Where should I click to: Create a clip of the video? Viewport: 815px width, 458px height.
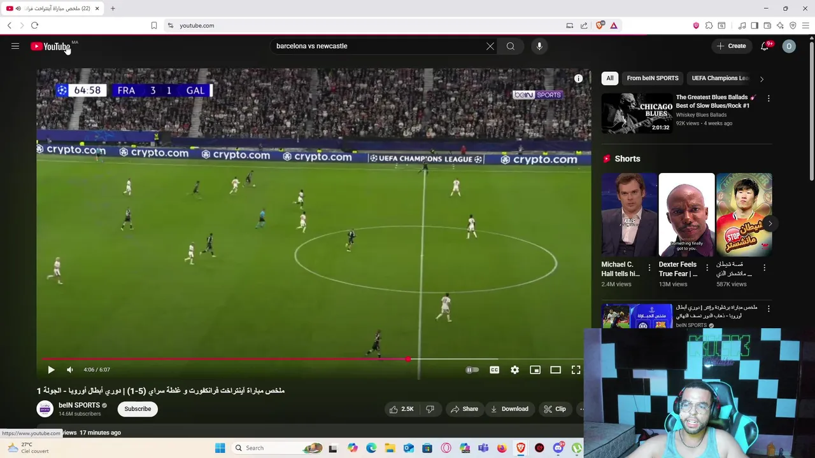pyautogui.click(x=555, y=409)
